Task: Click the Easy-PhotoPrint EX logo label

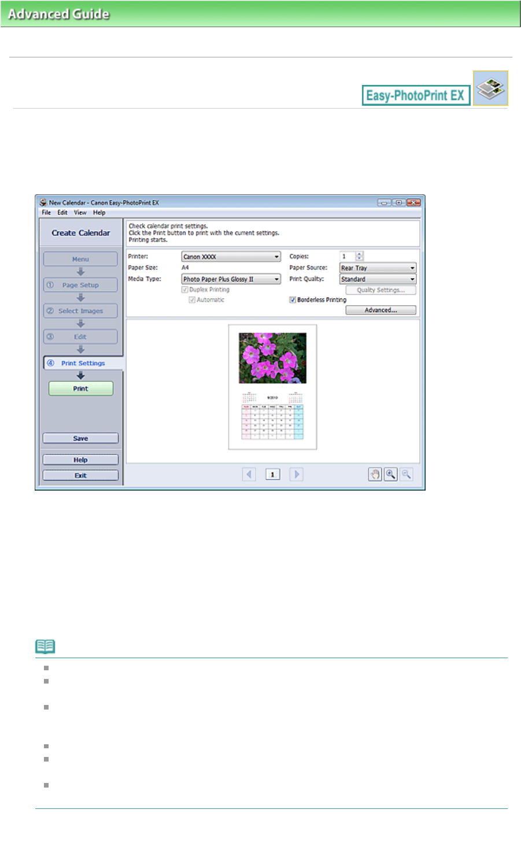Action: point(416,95)
